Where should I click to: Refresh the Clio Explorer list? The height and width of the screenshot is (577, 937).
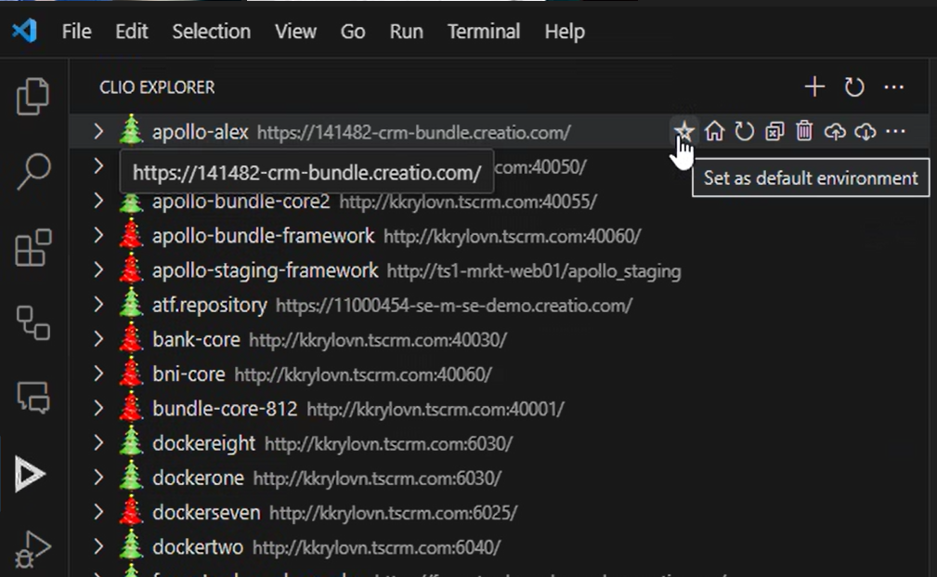click(854, 87)
